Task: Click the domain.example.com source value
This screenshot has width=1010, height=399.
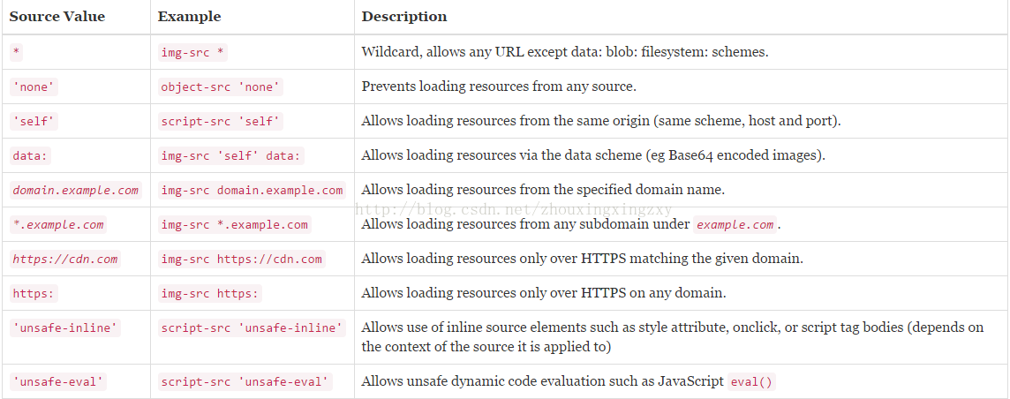Action: [x=75, y=190]
